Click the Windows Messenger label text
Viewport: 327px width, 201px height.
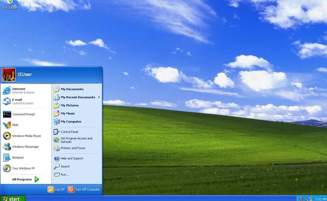(x=25, y=147)
